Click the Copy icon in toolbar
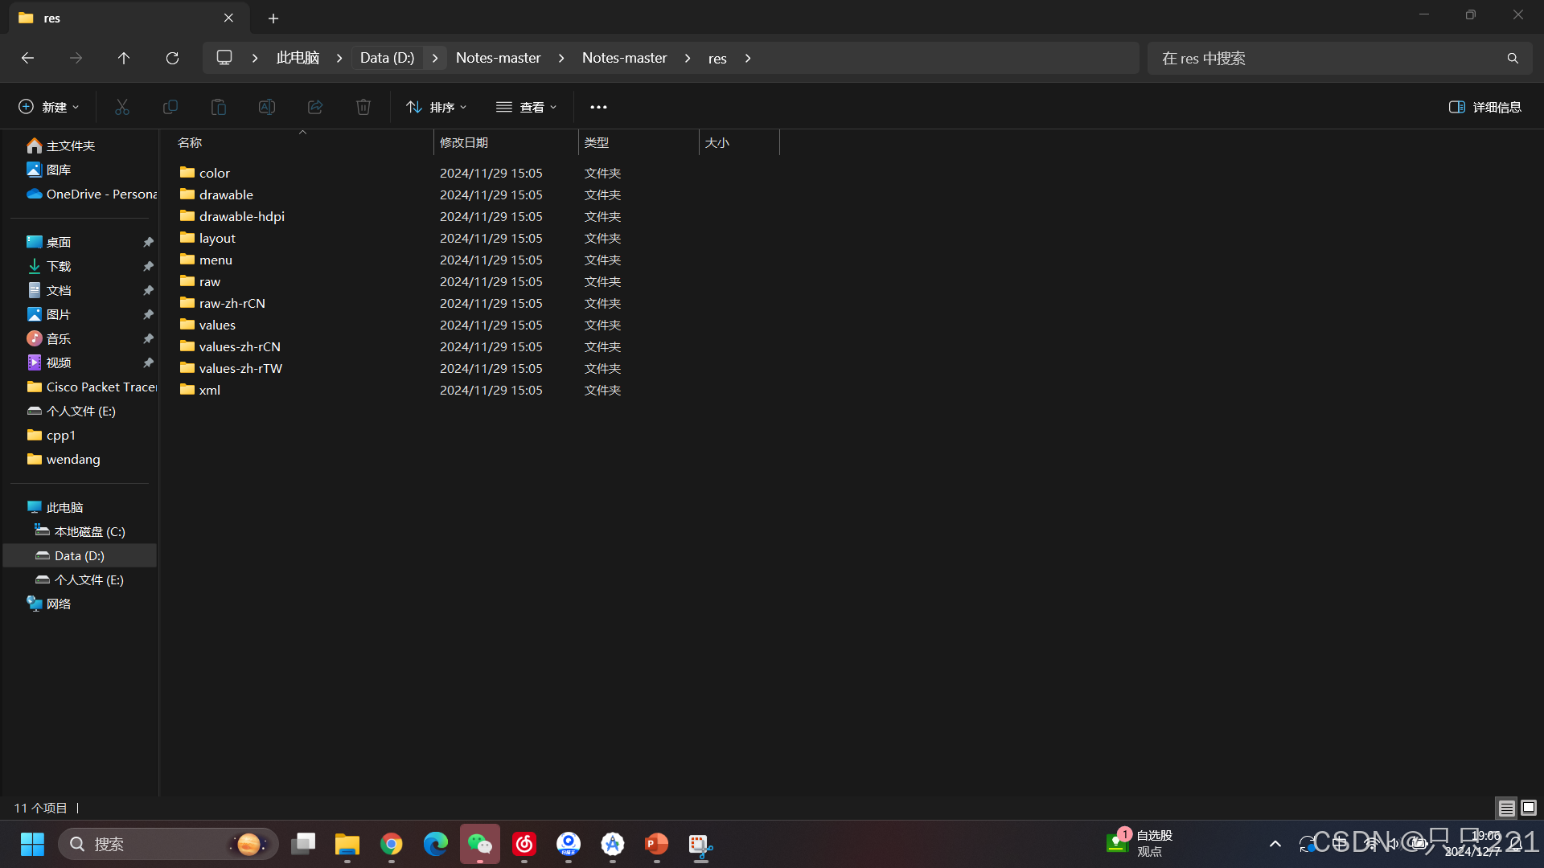 pyautogui.click(x=170, y=107)
